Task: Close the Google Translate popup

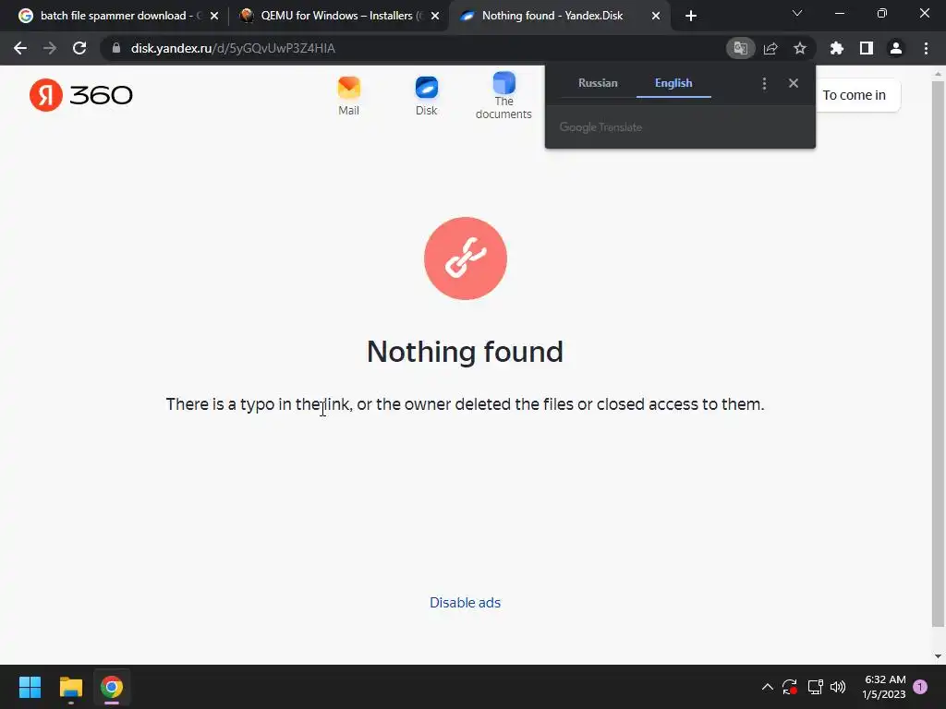Action: point(794,83)
